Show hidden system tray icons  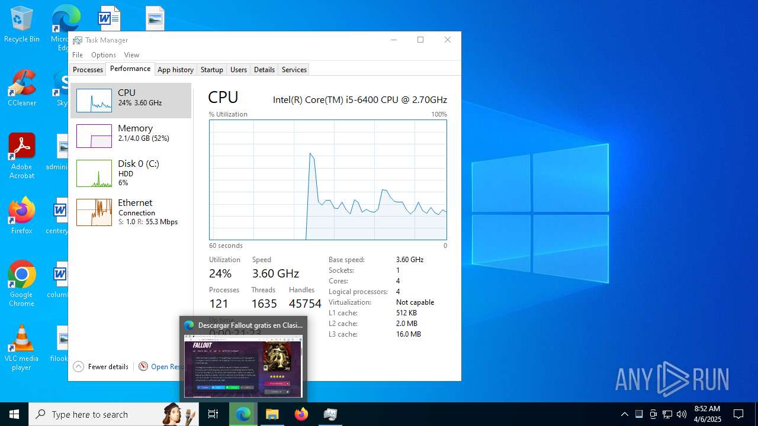[x=624, y=414]
